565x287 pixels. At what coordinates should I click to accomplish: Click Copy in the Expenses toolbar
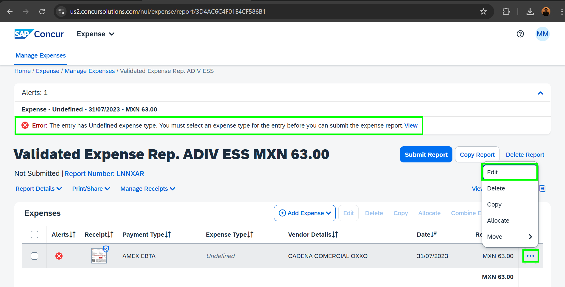(x=401, y=213)
